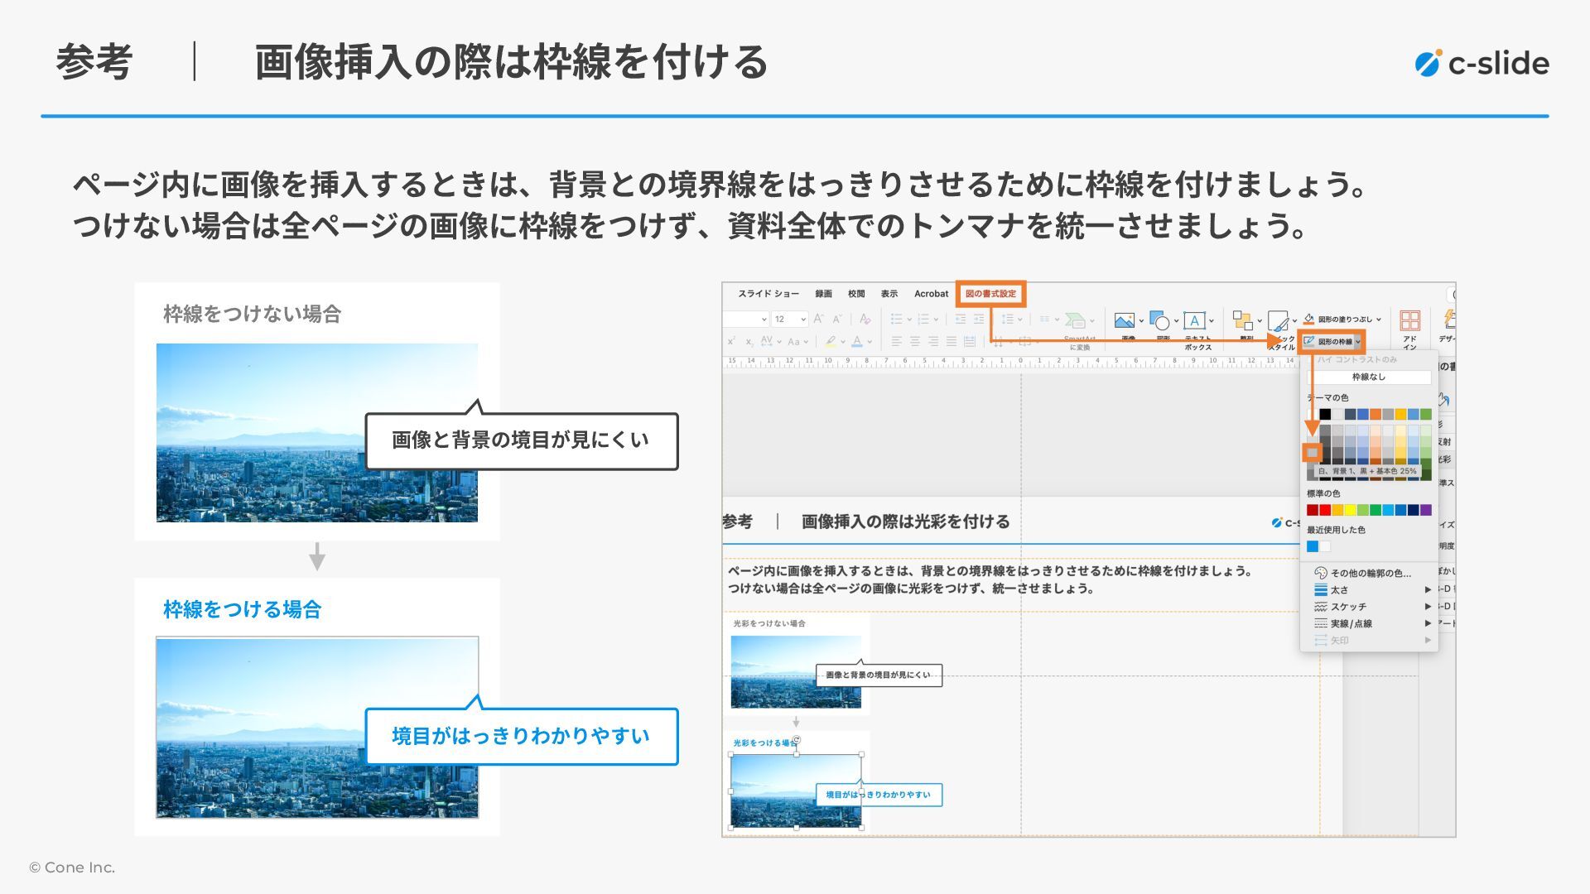
Task: Click the 枠線なし button
Action: 1368,377
